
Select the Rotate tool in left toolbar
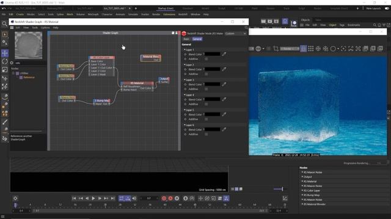pyautogui.click(x=5, y=61)
